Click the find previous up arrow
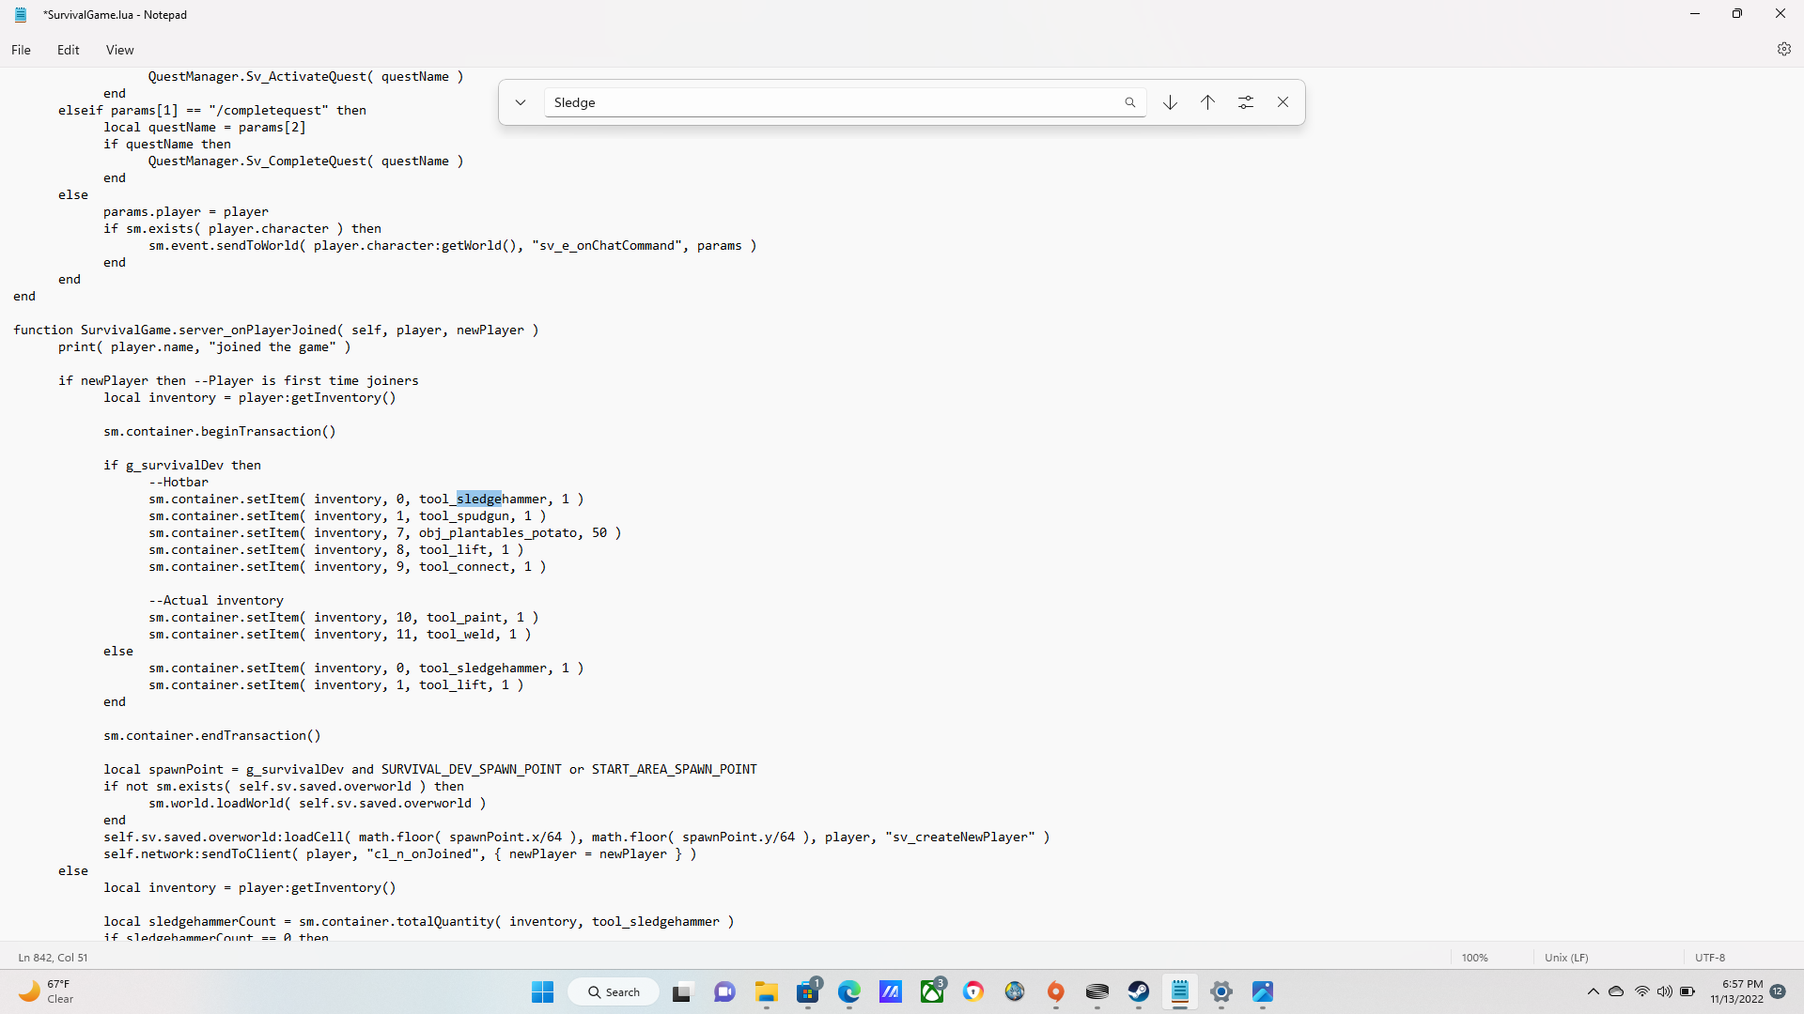This screenshot has height=1014, width=1804. (x=1207, y=102)
